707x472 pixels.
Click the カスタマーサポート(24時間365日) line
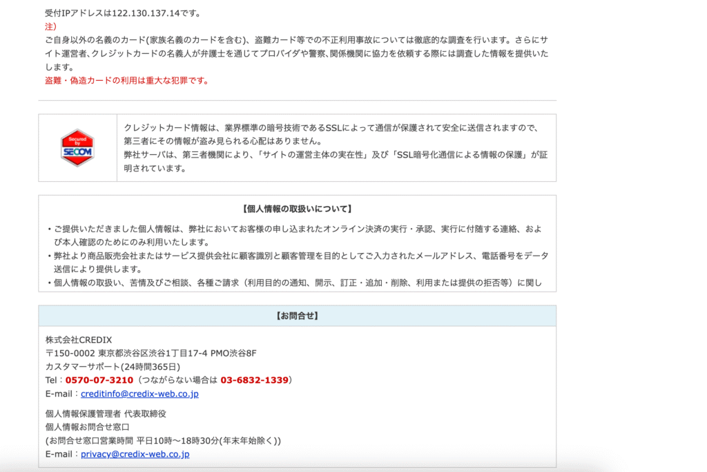click(113, 367)
